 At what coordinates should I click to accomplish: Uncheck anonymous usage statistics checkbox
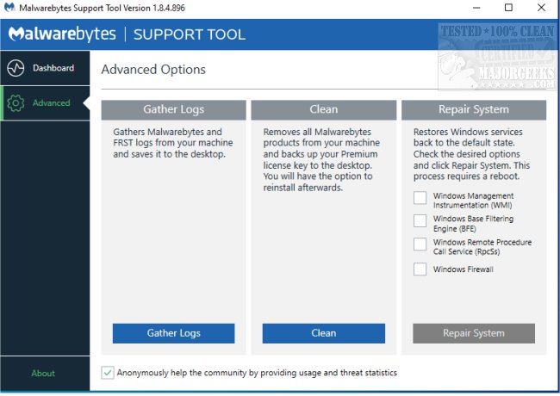pyautogui.click(x=108, y=373)
